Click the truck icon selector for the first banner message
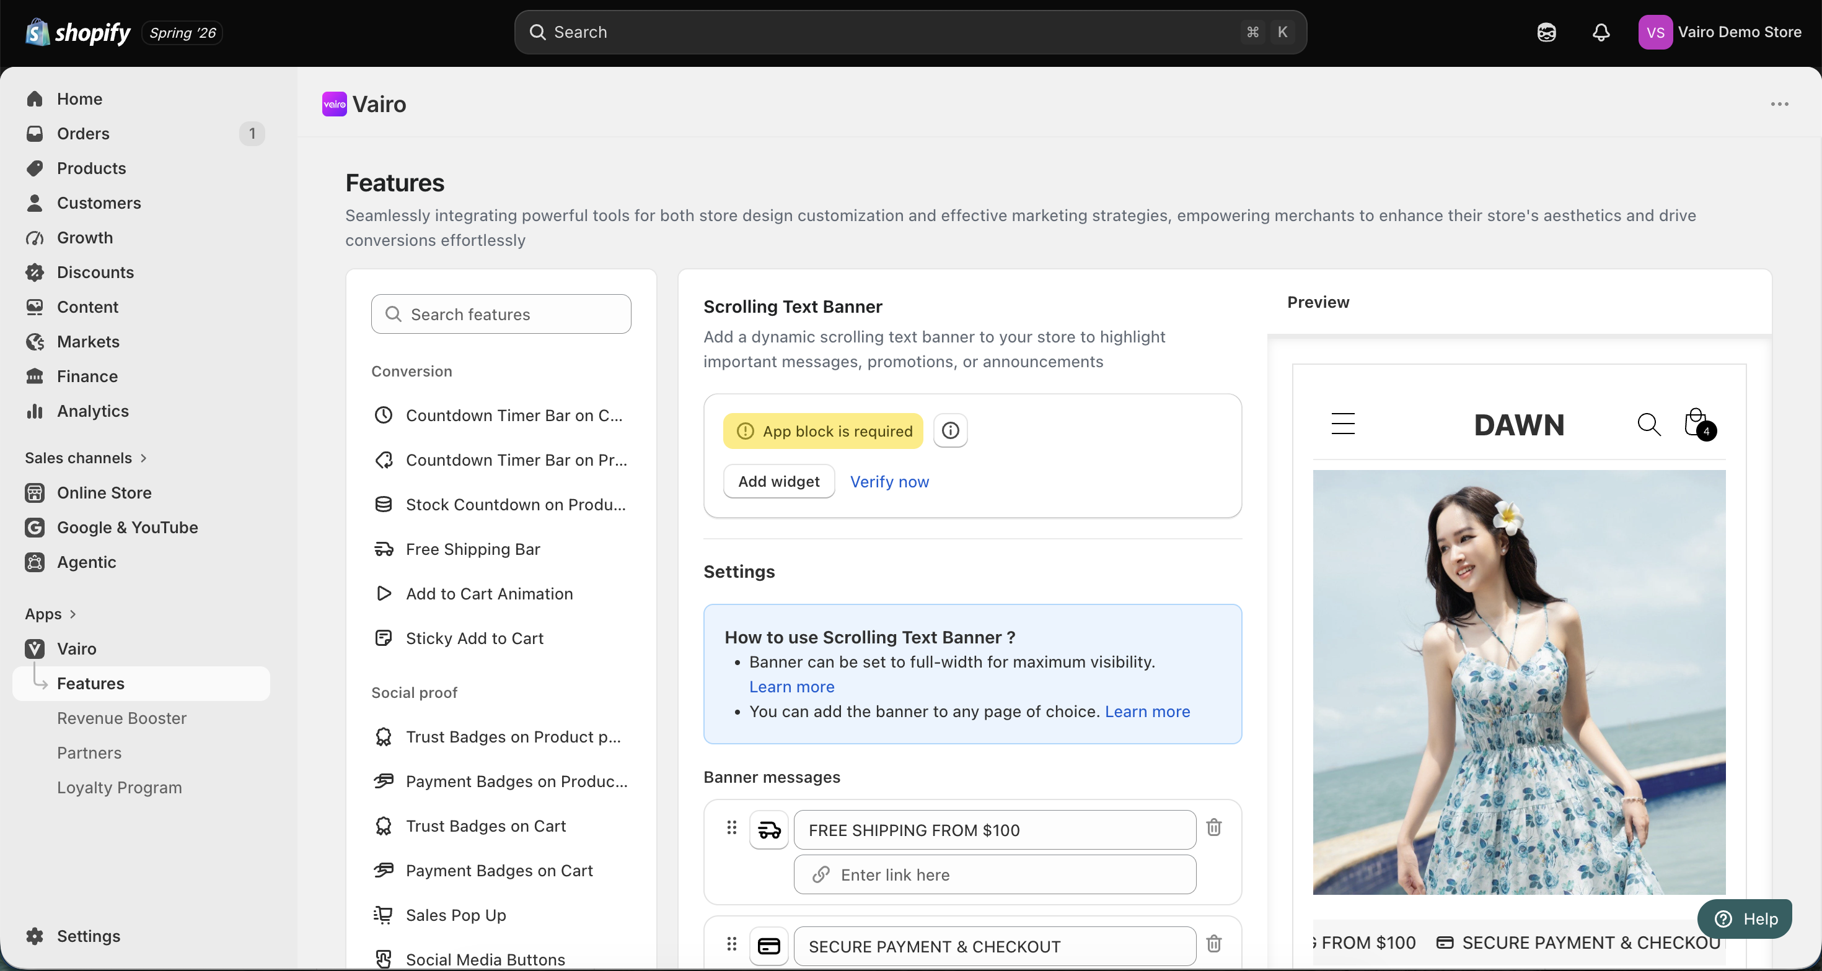 769,830
